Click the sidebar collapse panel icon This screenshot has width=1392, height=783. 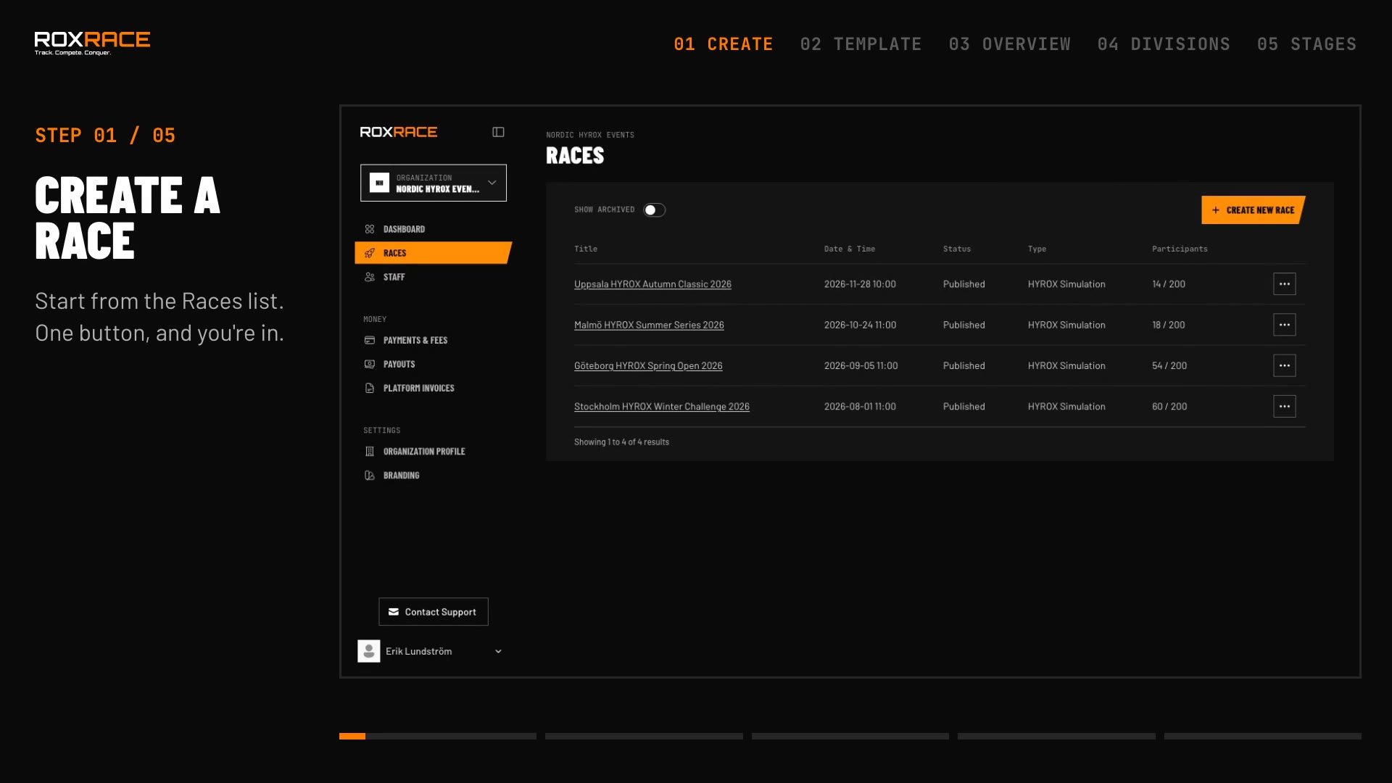click(498, 132)
